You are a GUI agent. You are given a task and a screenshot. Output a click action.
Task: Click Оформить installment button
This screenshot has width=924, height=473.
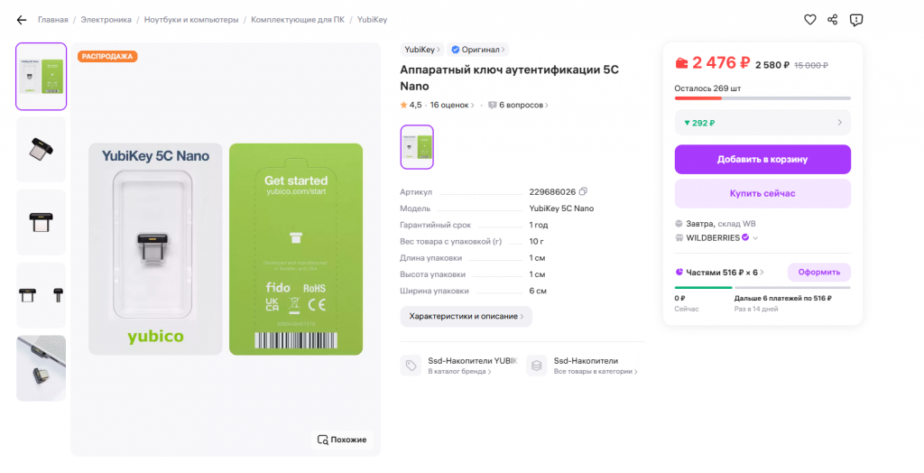819,272
